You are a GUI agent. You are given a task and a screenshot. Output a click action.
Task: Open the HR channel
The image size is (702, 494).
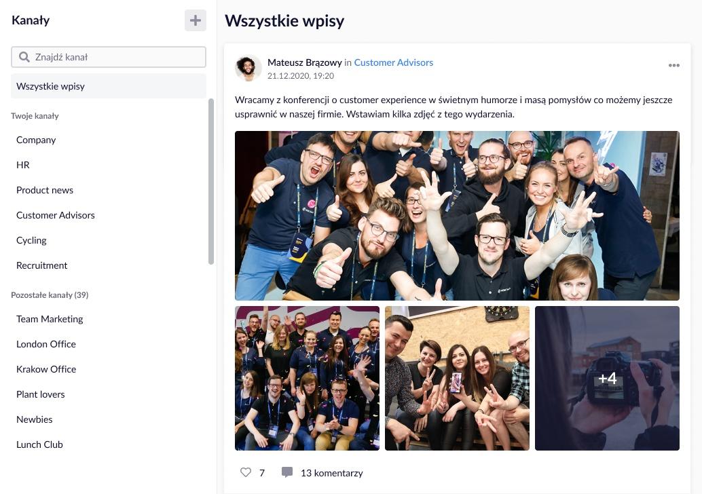click(x=23, y=165)
